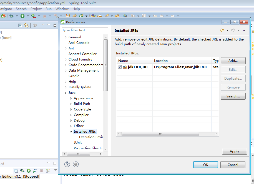Minimize the upper-left explorer panel
254x184 pixels.
(48, 25)
